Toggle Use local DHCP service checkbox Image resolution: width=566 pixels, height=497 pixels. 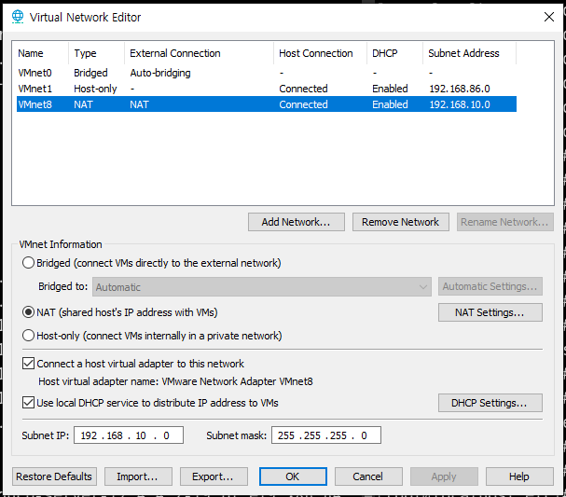(x=28, y=403)
